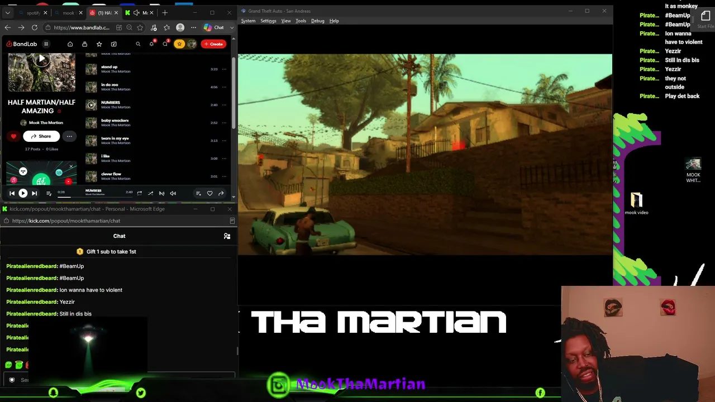Open options for 'baby smackers' track
Image resolution: width=715 pixels, height=402 pixels.
tap(224, 123)
